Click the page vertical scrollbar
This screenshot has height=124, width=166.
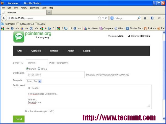(x=164, y=76)
